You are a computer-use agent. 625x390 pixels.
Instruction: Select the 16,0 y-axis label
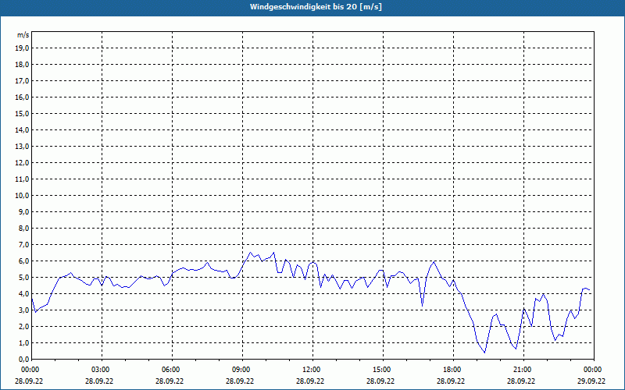[22, 97]
